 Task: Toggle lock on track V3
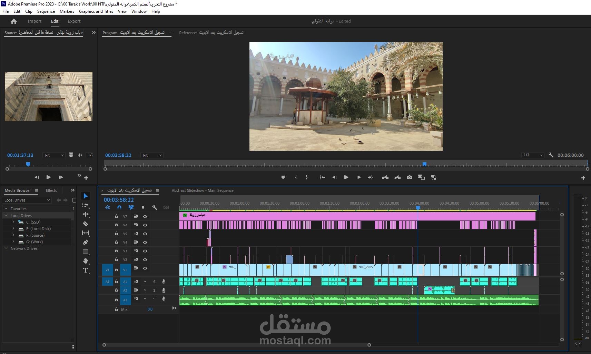pyautogui.click(x=117, y=251)
